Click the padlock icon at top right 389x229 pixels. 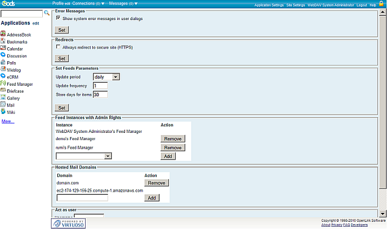click(x=382, y=4)
